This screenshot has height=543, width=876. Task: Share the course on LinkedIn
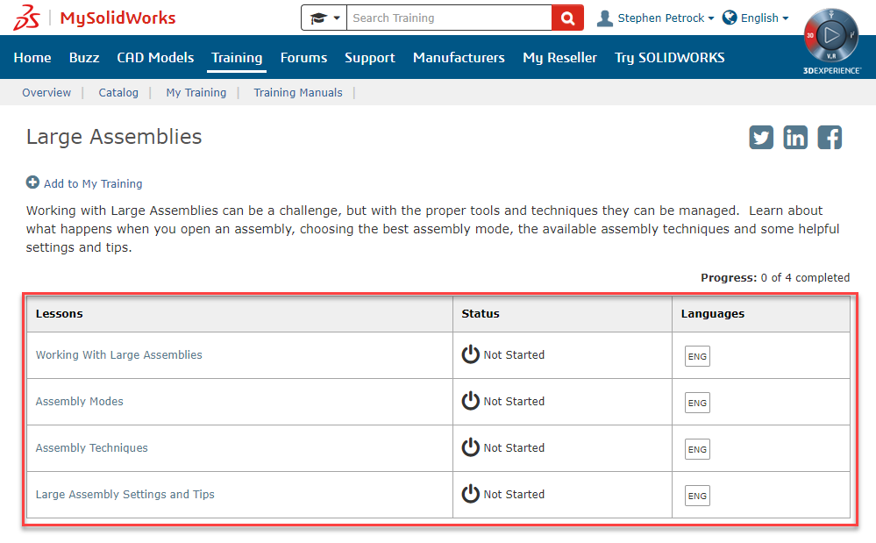(x=795, y=138)
